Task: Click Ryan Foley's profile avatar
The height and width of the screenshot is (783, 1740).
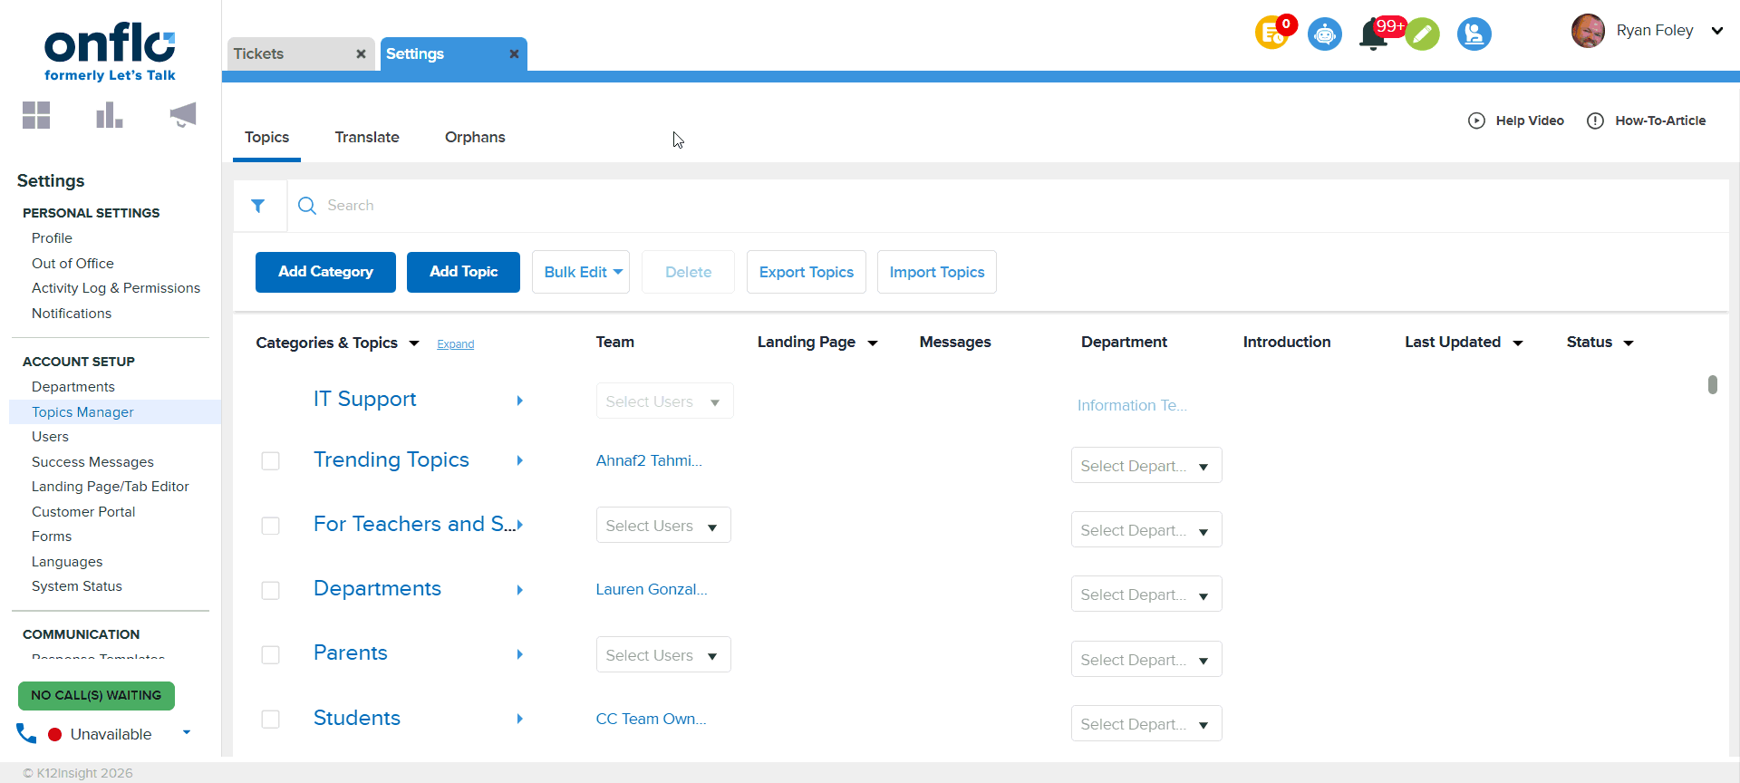Action: pos(1588,31)
